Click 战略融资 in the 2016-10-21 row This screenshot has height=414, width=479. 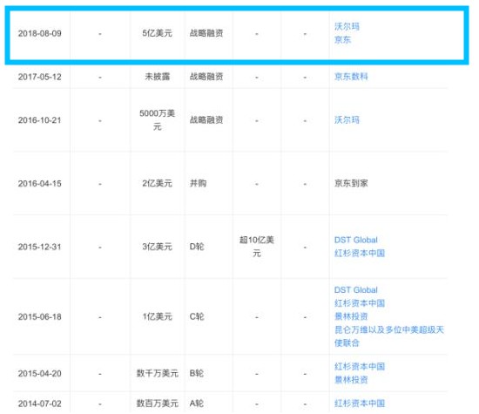click(x=206, y=120)
